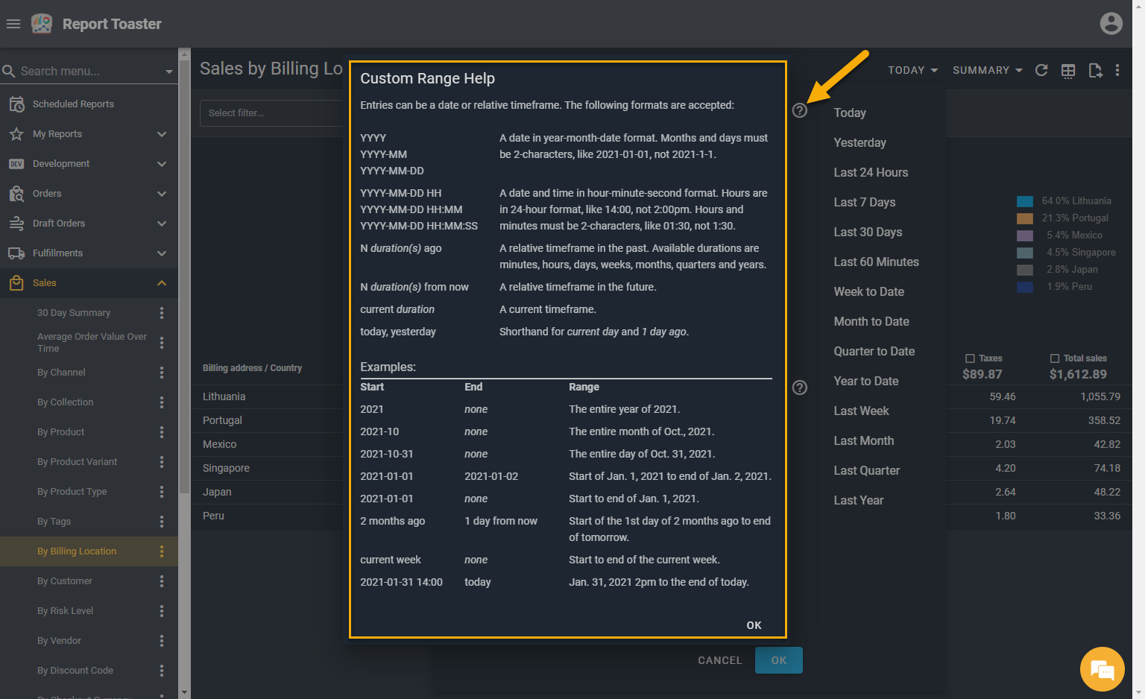The height and width of the screenshot is (699, 1145).
Task: Toggle the Taxes column checkbox
Action: click(970, 358)
